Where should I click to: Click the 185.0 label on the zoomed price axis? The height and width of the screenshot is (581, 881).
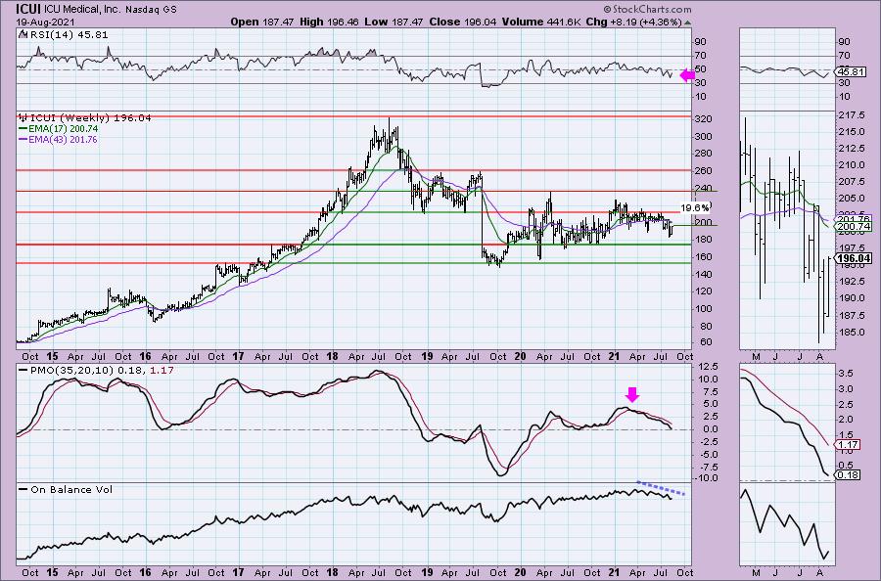[x=851, y=332]
